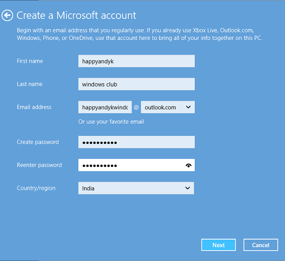This screenshot has width=285, height=261.
Task: Click the 'Reenter password' label
Action: [39, 165]
